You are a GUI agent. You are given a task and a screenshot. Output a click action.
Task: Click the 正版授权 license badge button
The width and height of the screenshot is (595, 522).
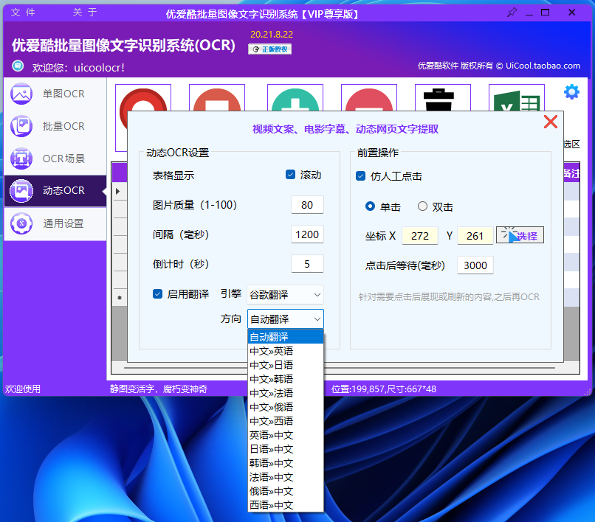[x=269, y=49]
